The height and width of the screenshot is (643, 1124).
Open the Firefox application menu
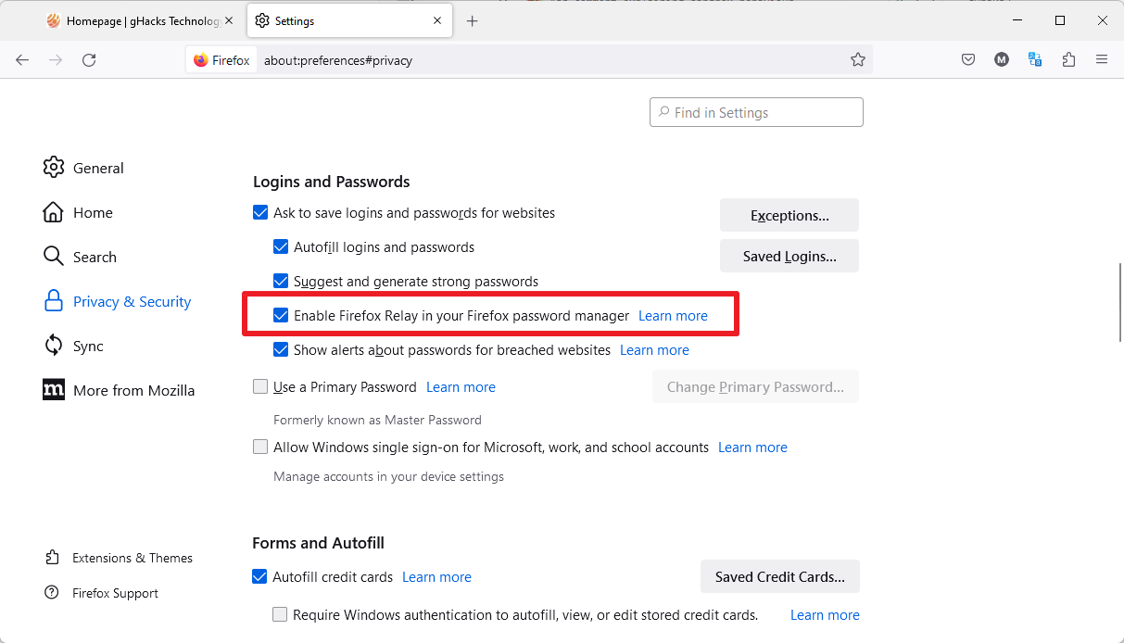click(1102, 60)
